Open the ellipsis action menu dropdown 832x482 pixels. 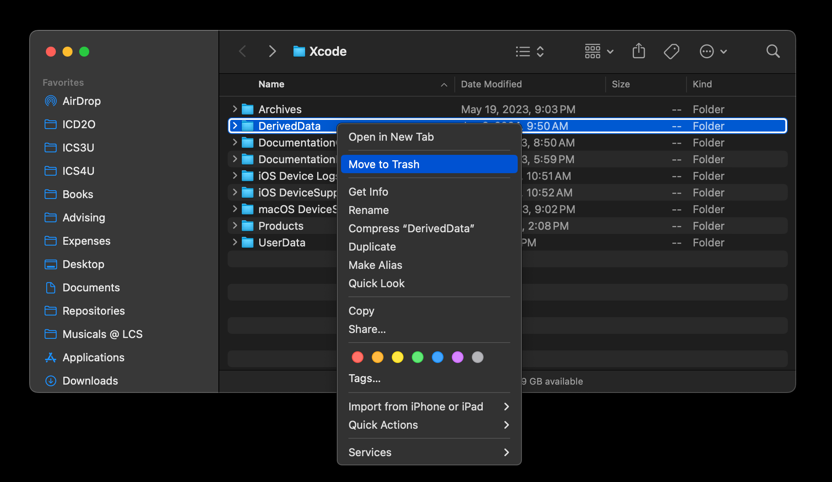713,51
